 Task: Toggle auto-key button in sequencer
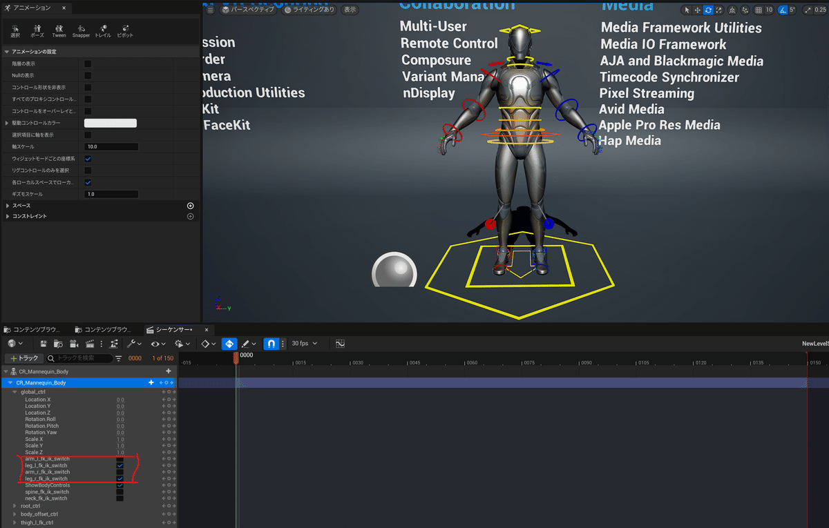click(229, 343)
